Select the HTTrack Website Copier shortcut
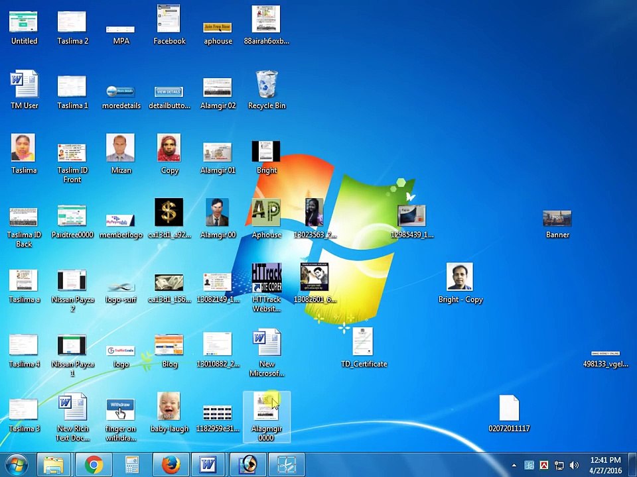This screenshot has height=477, width=637. 267,278
